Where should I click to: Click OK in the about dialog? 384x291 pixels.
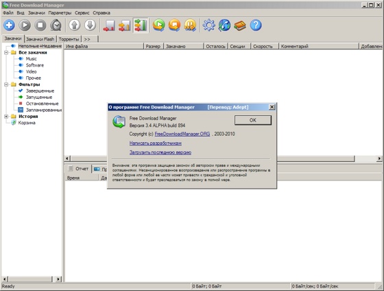click(253, 120)
